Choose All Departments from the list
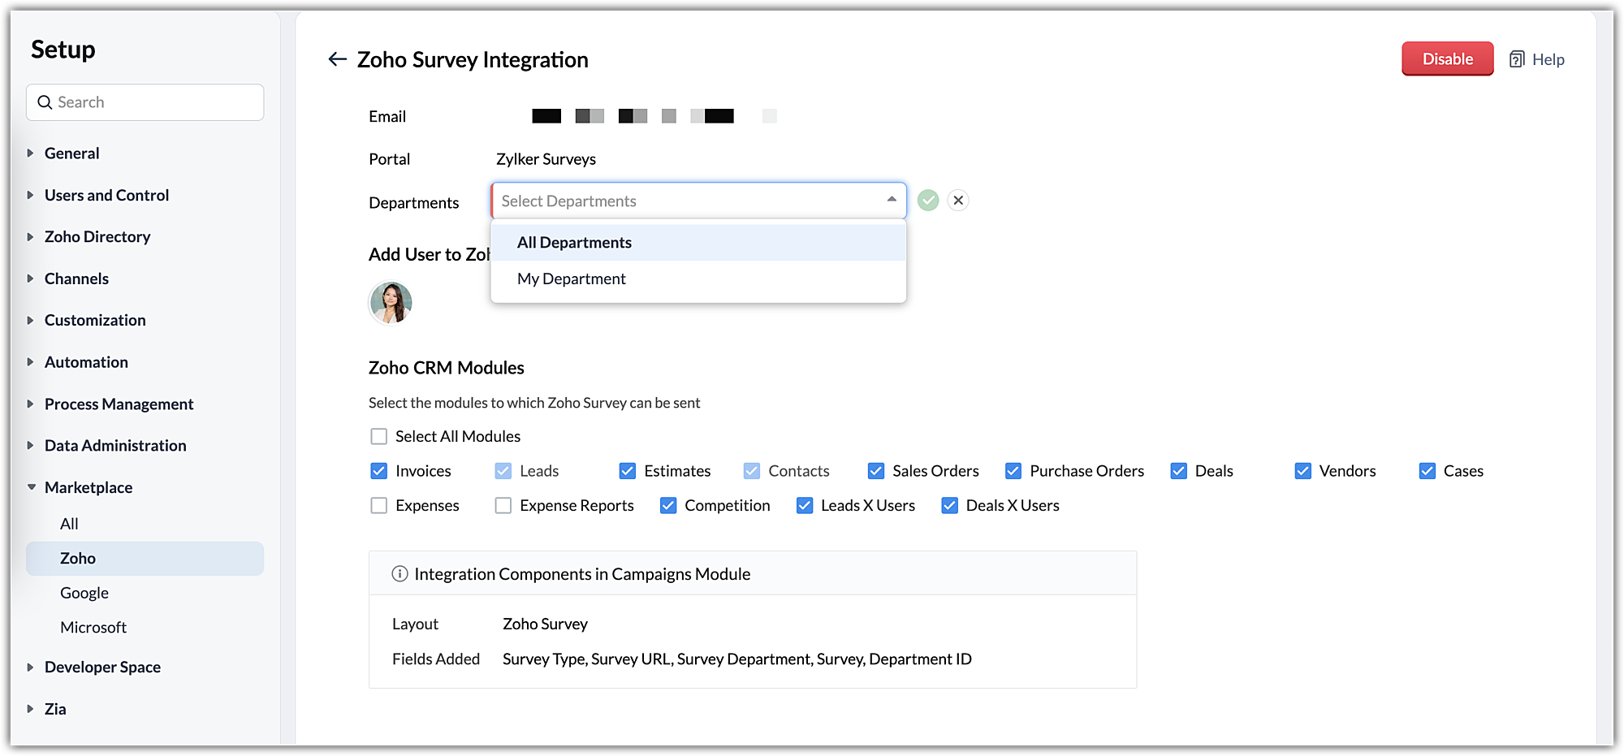Image resolution: width=1624 pixels, height=756 pixels. (574, 243)
